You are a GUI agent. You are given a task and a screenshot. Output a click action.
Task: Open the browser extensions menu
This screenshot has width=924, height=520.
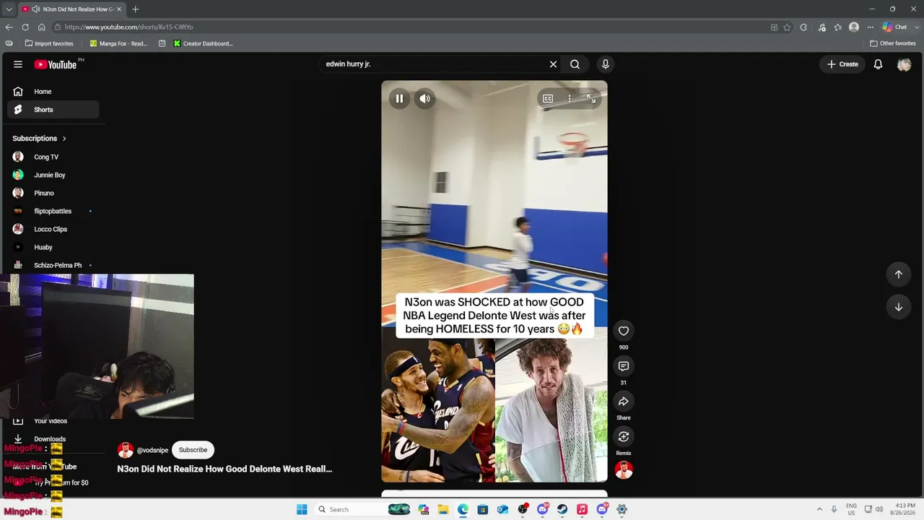pos(803,27)
